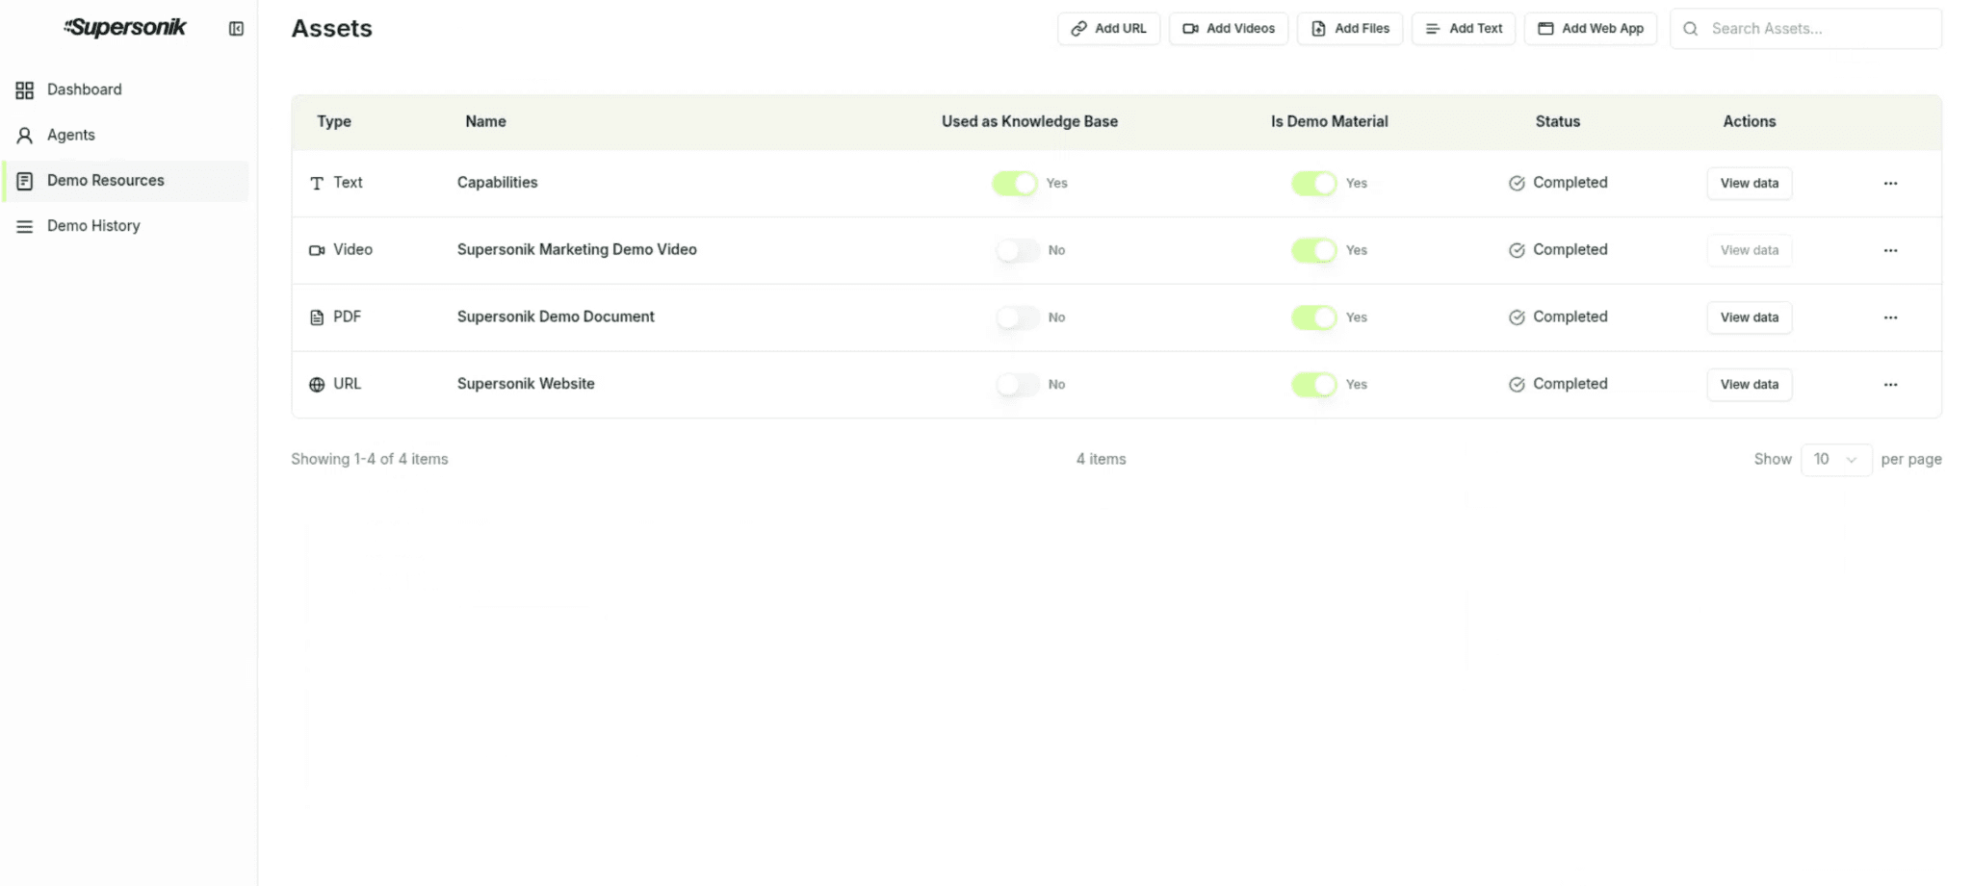Click Used as Knowledge Base header
The height and width of the screenshot is (886, 1972).
[1029, 122]
